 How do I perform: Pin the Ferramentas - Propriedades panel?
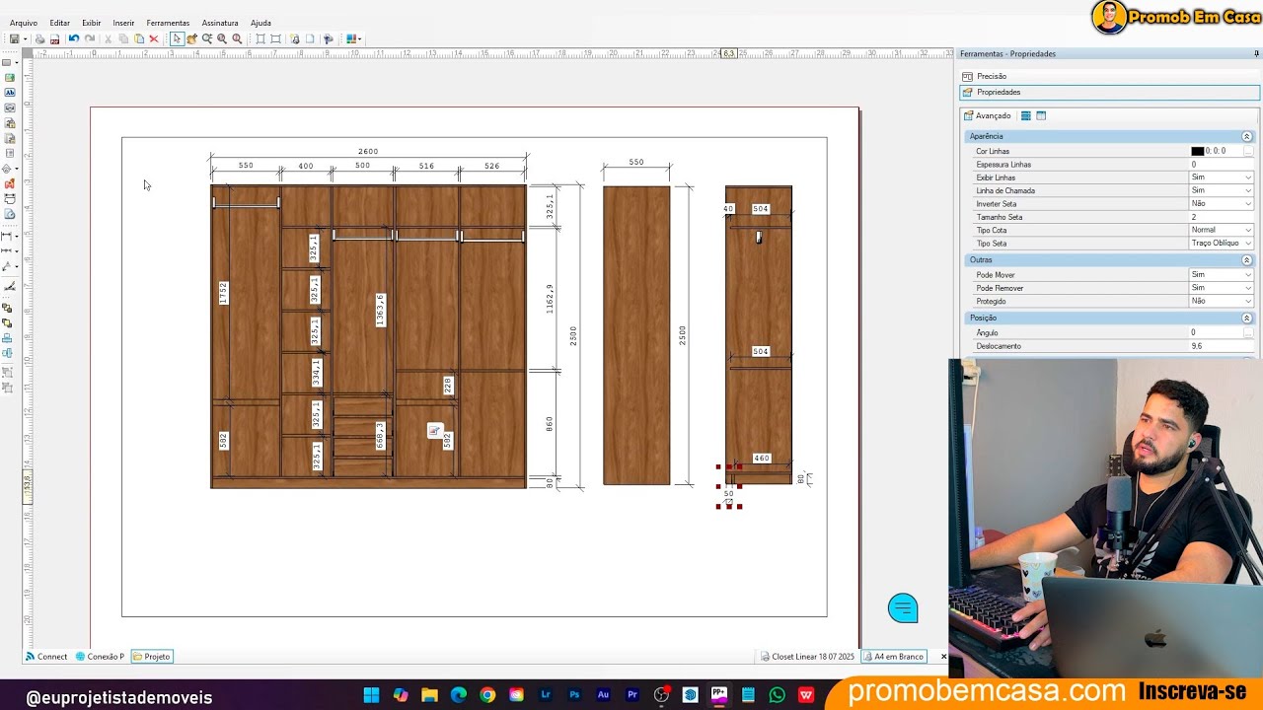pyautogui.click(x=1256, y=53)
